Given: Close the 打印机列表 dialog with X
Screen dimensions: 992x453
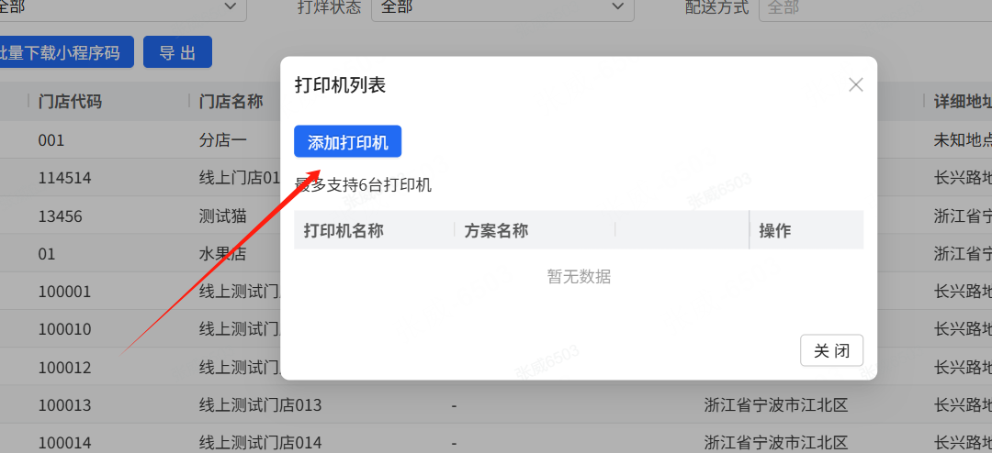Looking at the screenshot, I should coord(855,84).
